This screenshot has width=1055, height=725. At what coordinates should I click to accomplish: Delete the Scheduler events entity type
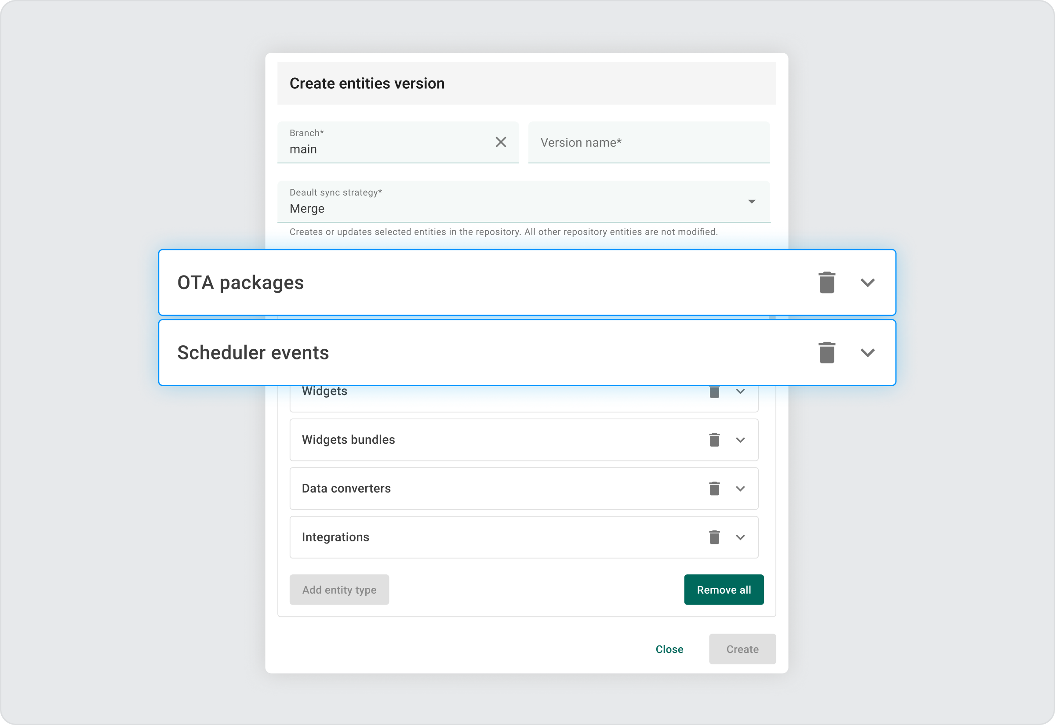click(x=826, y=352)
